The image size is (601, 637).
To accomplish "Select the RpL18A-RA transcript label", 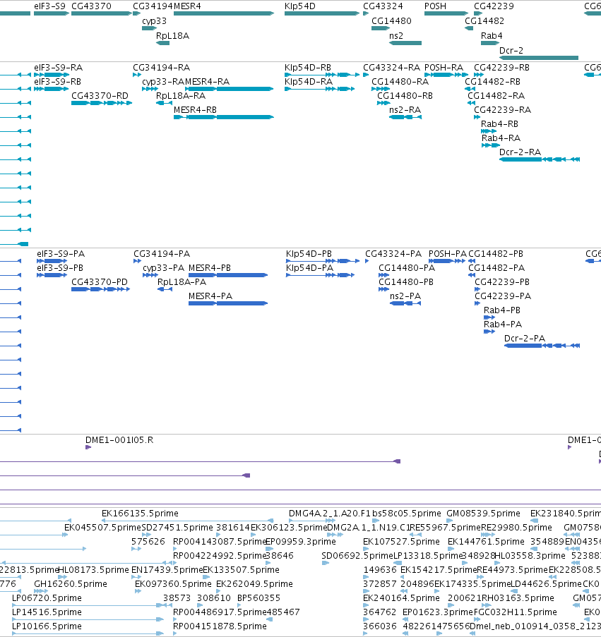I will pyautogui.click(x=181, y=96).
